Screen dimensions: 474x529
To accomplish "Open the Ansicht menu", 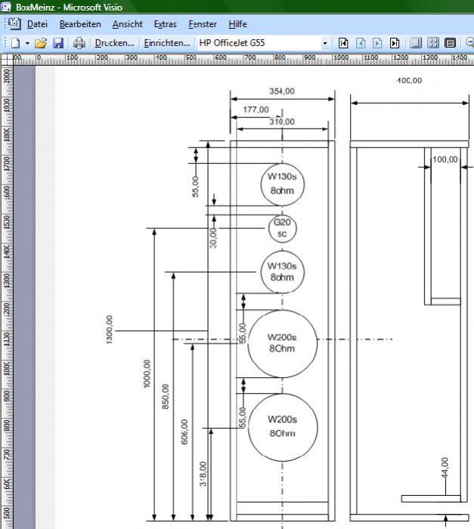I will tap(127, 24).
